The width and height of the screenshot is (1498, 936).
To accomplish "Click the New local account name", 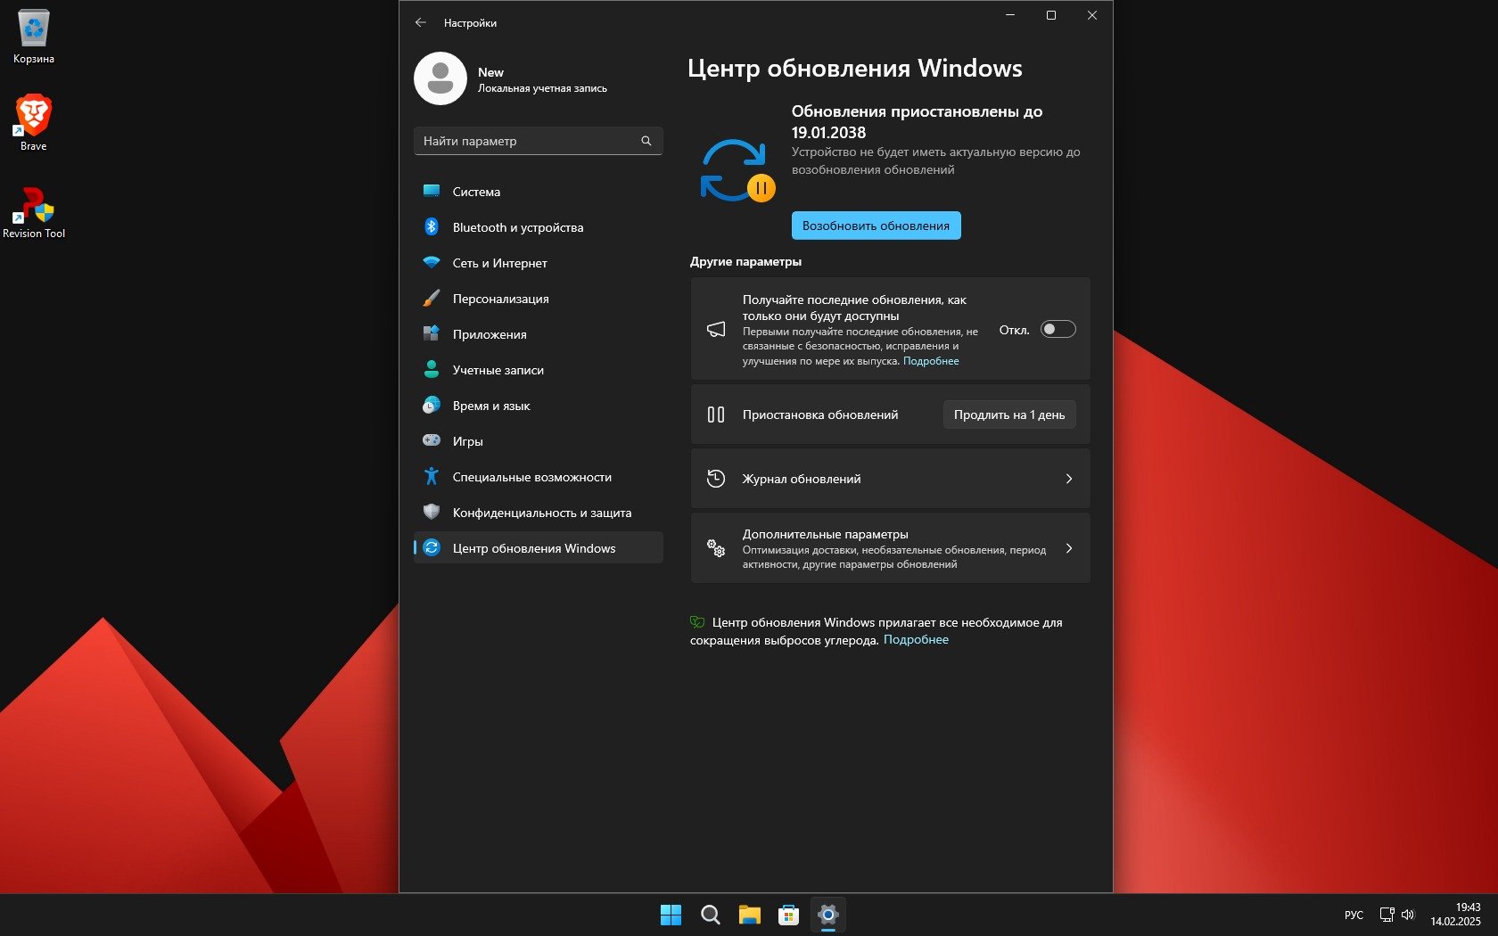I will pos(490,72).
